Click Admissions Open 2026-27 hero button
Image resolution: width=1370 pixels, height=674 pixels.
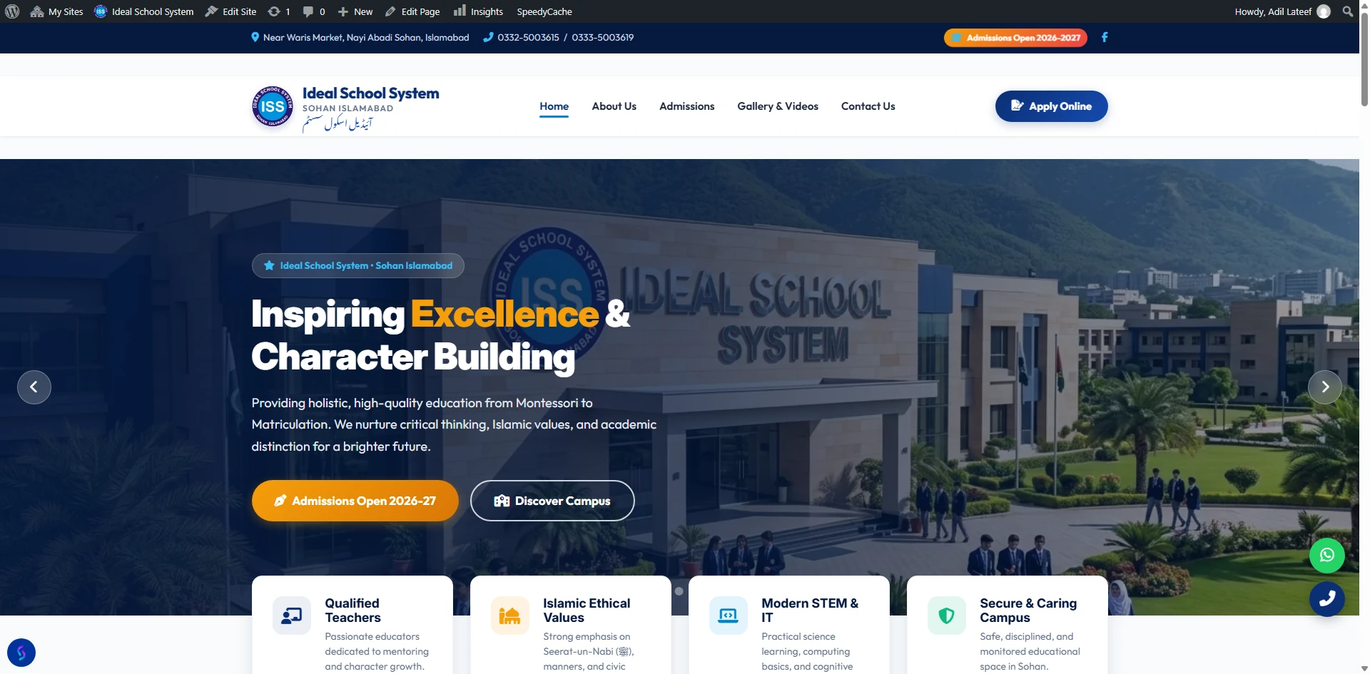[355, 501]
